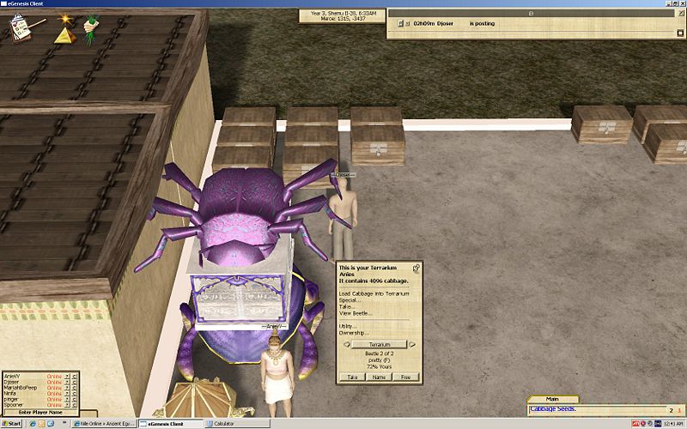Viewport: 687px width, 429px height.
Task: Click the pyramid with star icon
Action: [65, 30]
